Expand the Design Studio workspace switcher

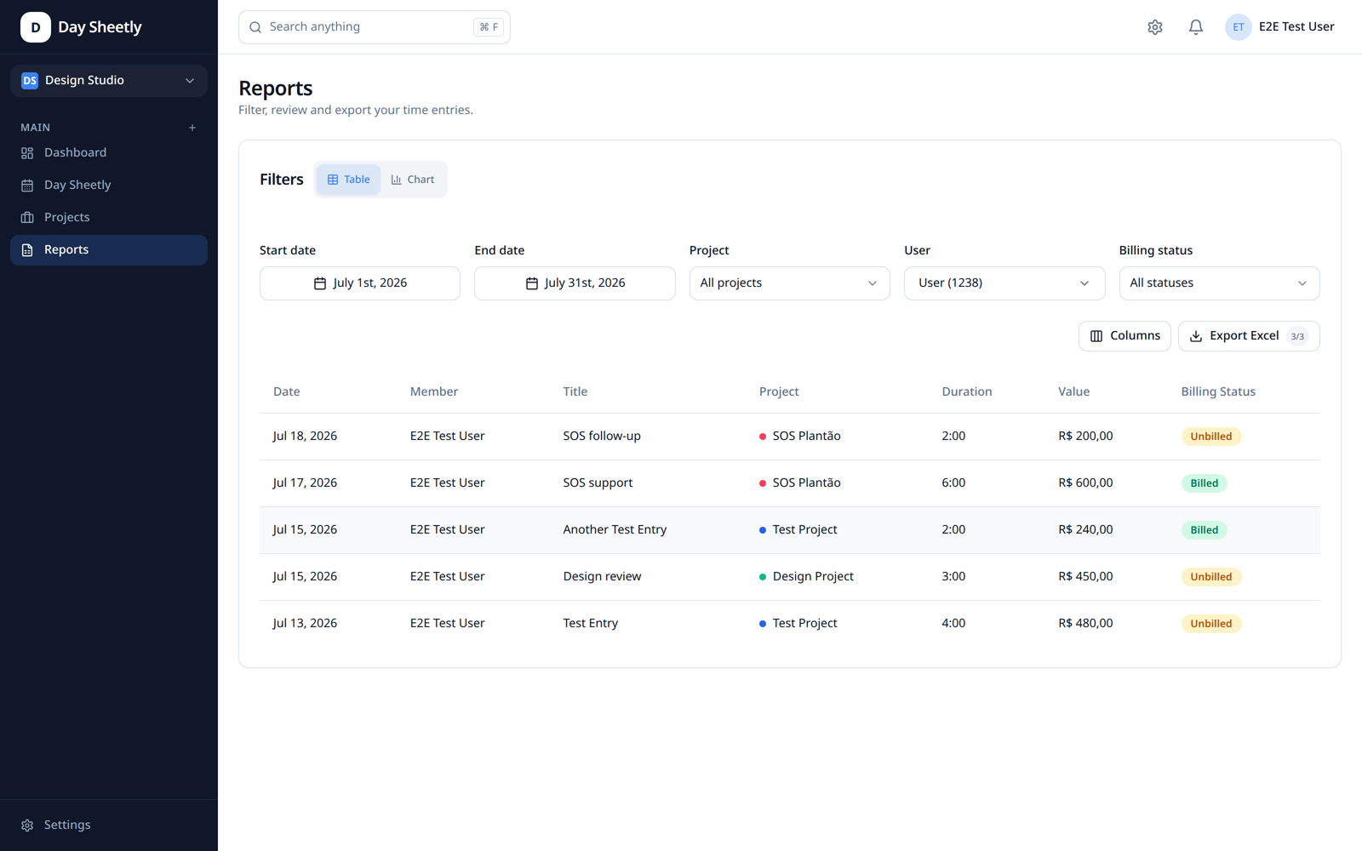[109, 81]
